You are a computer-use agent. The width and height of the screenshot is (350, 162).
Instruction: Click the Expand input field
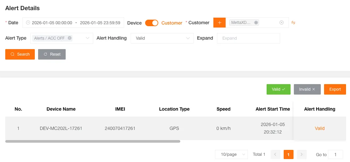click(x=248, y=38)
